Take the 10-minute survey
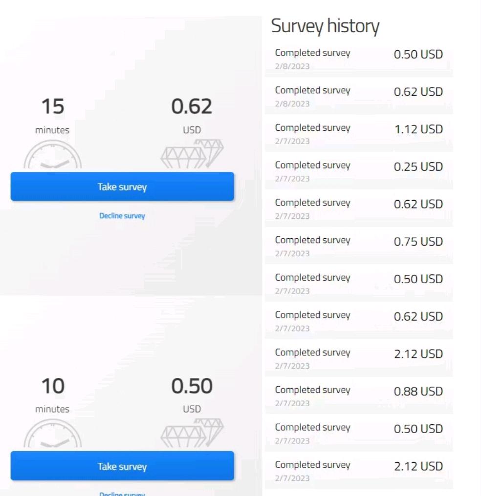The width and height of the screenshot is (481, 496). [x=122, y=466]
